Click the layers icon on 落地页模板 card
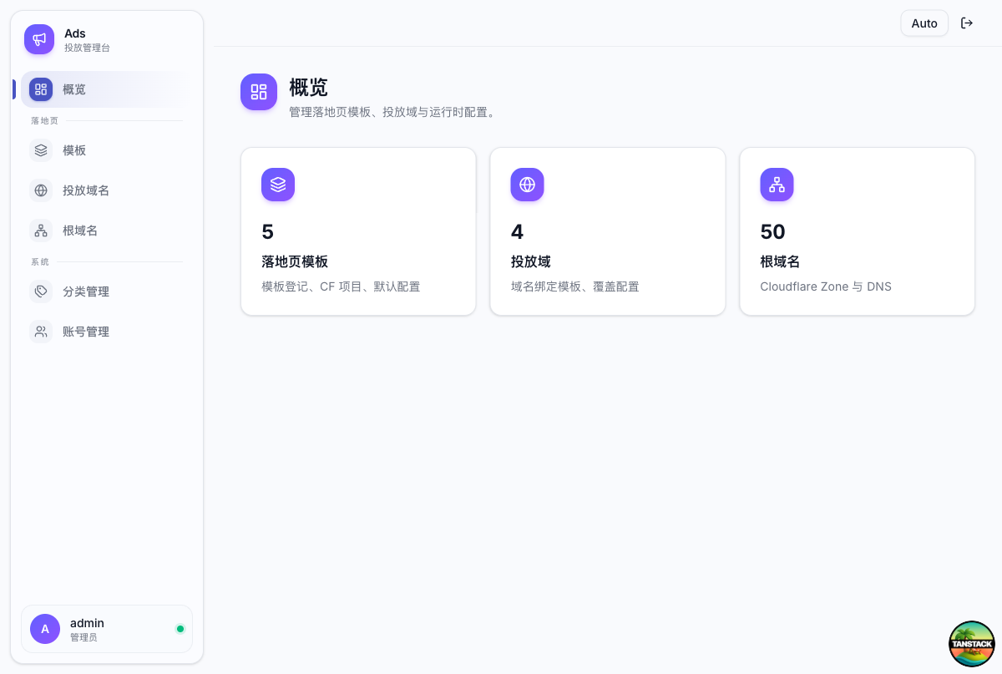The image size is (1002, 674). (278, 185)
